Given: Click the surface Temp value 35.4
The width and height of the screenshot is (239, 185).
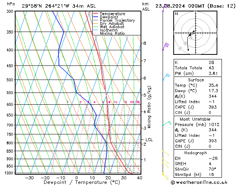Looking at the screenshot, I should tap(213, 85).
